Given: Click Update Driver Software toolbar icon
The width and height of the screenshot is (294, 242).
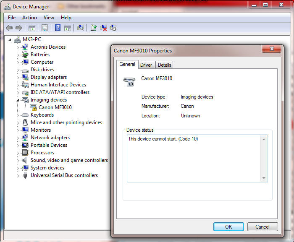Looking at the screenshot, I should [x=94, y=28].
